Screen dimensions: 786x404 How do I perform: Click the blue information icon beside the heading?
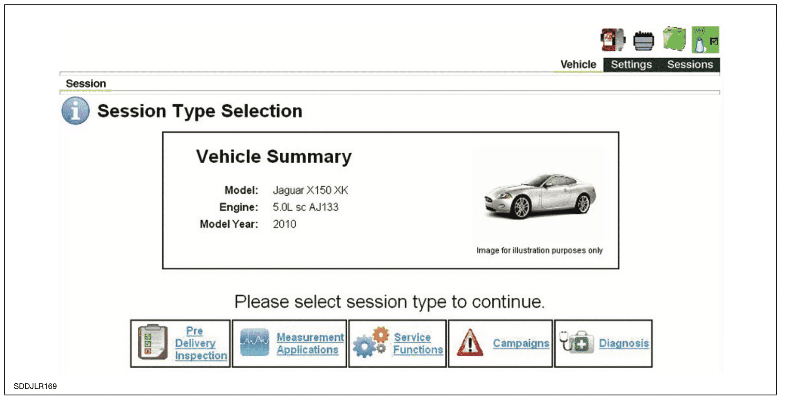pos(75,111)
